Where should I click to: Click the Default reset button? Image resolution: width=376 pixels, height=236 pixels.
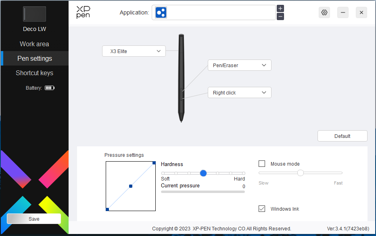point(343,136)
